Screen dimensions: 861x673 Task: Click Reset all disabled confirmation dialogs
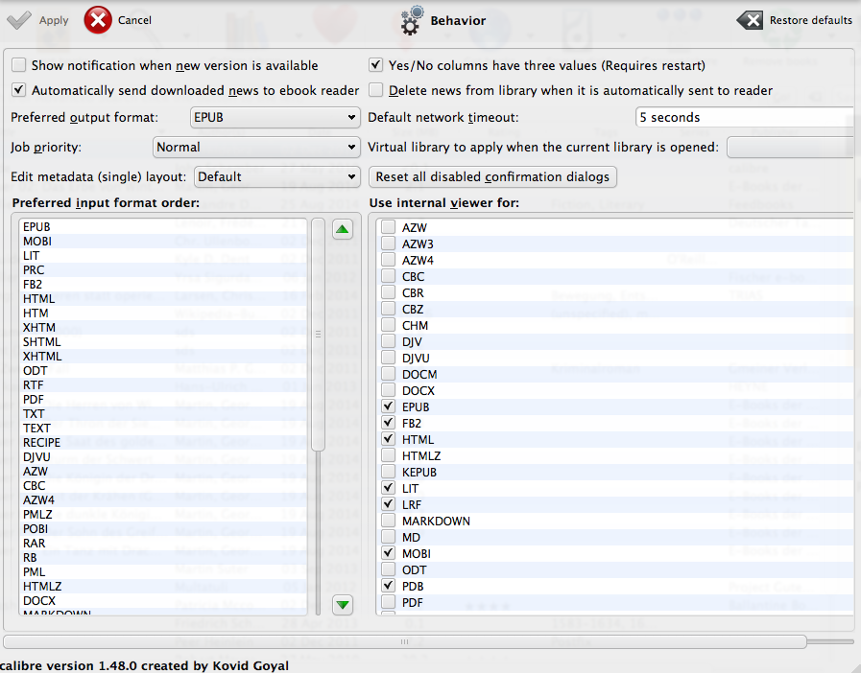point(492,176)
